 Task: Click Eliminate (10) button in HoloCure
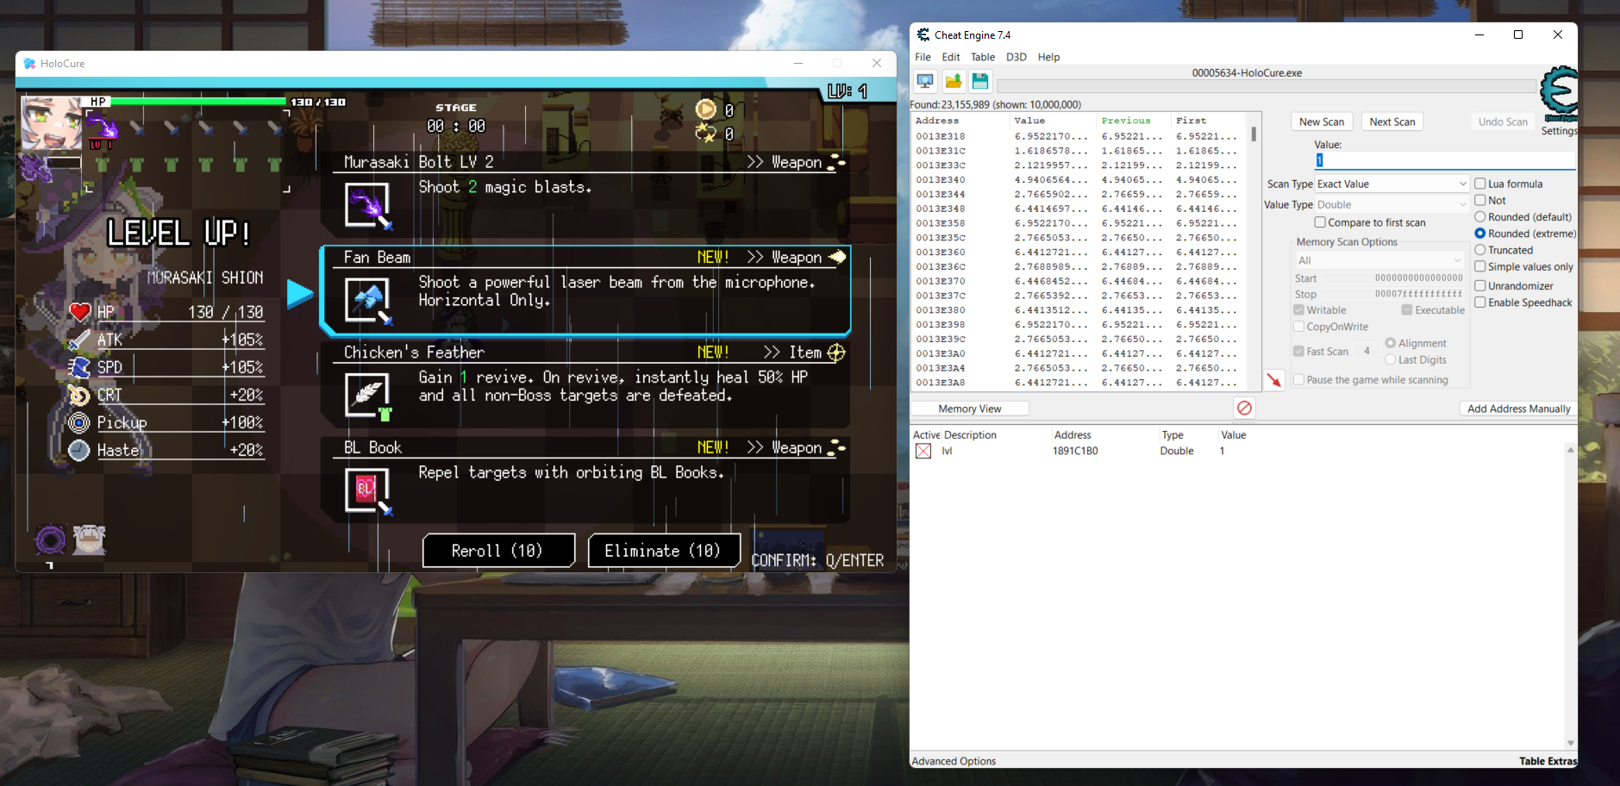pyautogui.click(x=662, y=551)
